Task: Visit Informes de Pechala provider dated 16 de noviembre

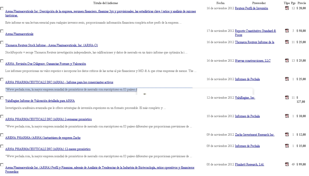Action: tap(247, 79)
